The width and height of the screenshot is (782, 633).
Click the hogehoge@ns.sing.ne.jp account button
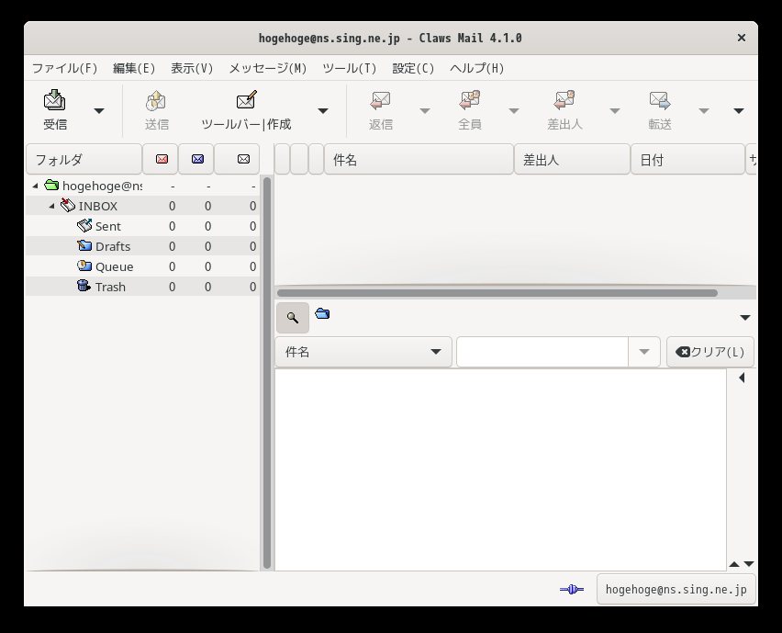[x=676, y=590]
